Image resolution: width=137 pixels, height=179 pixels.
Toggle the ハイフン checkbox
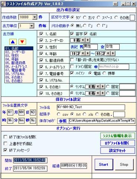point(72,73)
